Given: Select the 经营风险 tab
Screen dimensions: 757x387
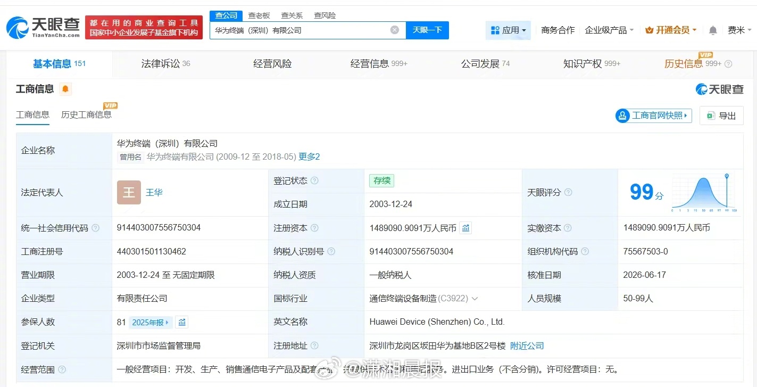Looking at the screenshot, I should (x=272, y=64).
